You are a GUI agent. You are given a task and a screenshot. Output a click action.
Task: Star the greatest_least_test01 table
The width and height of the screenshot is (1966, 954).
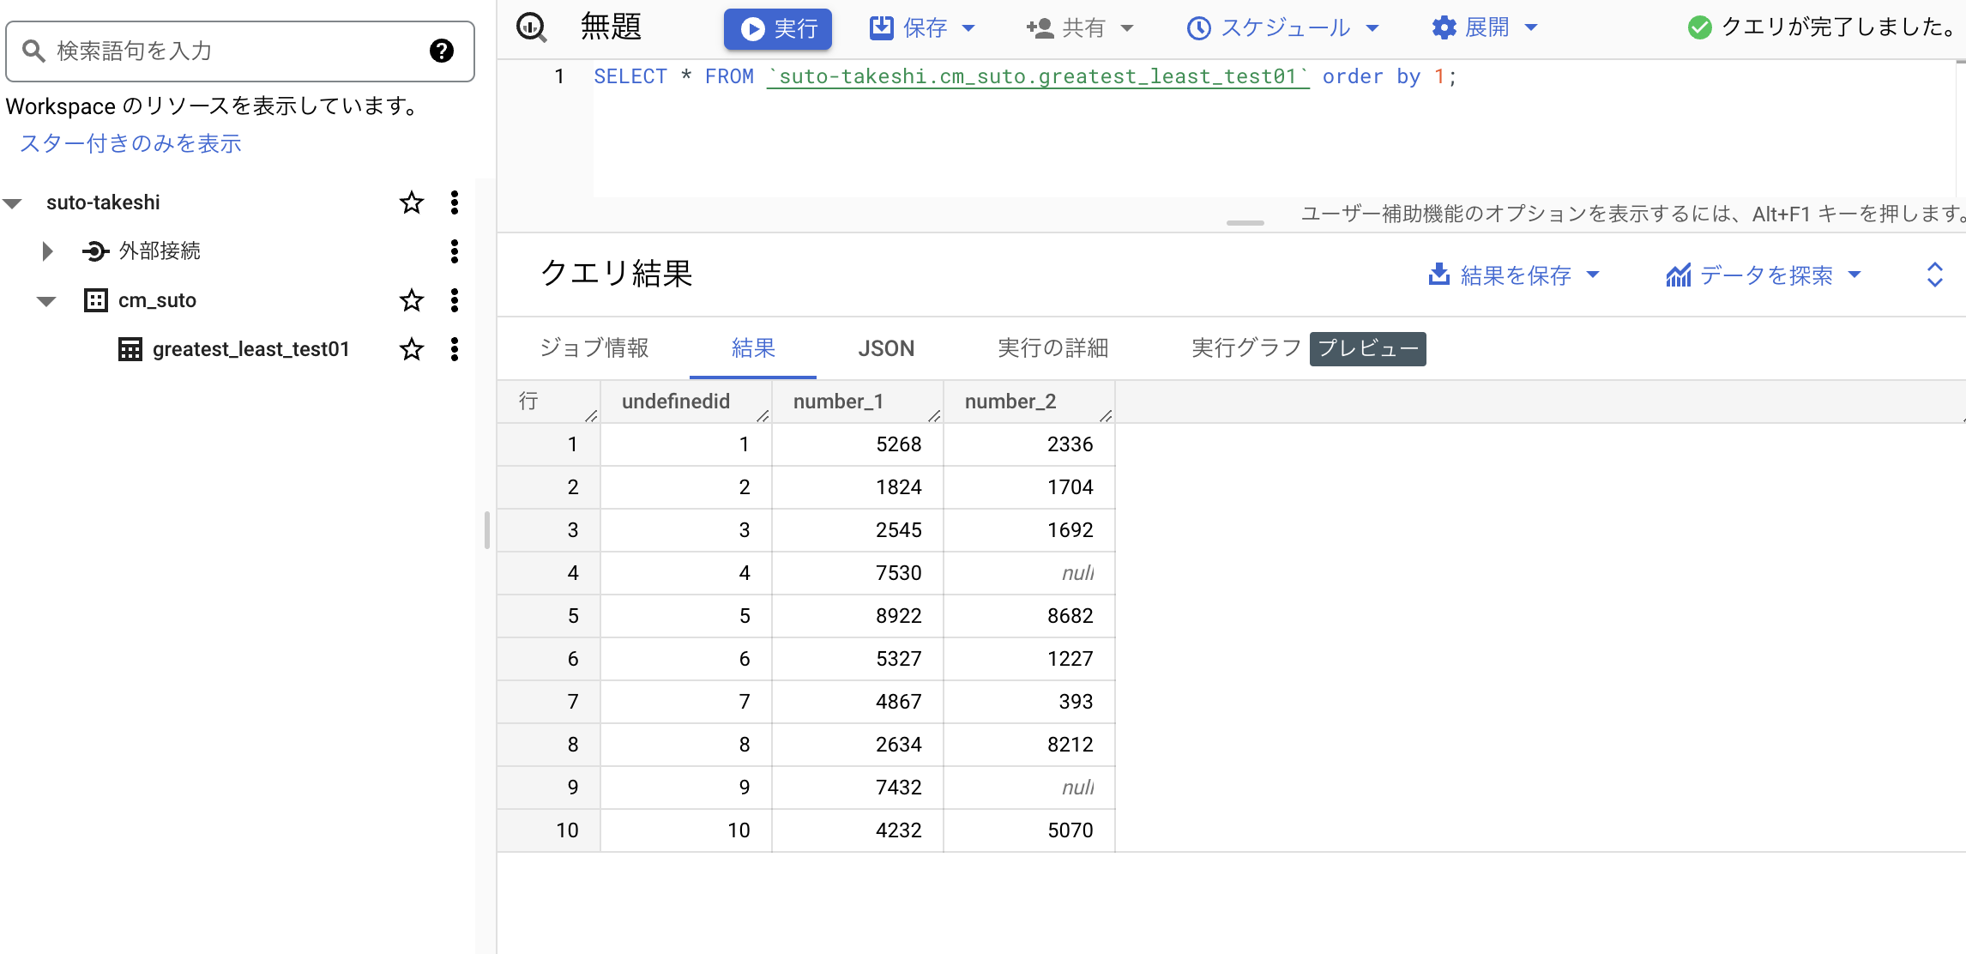pyautogui.click(x=412, y=349)
